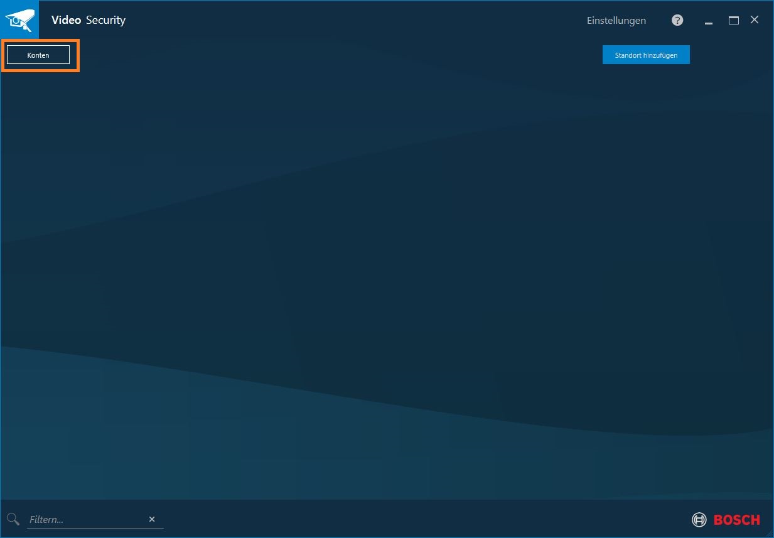Open the Einstellungen menu
774x538 pixels.
[x=616, y=20]
